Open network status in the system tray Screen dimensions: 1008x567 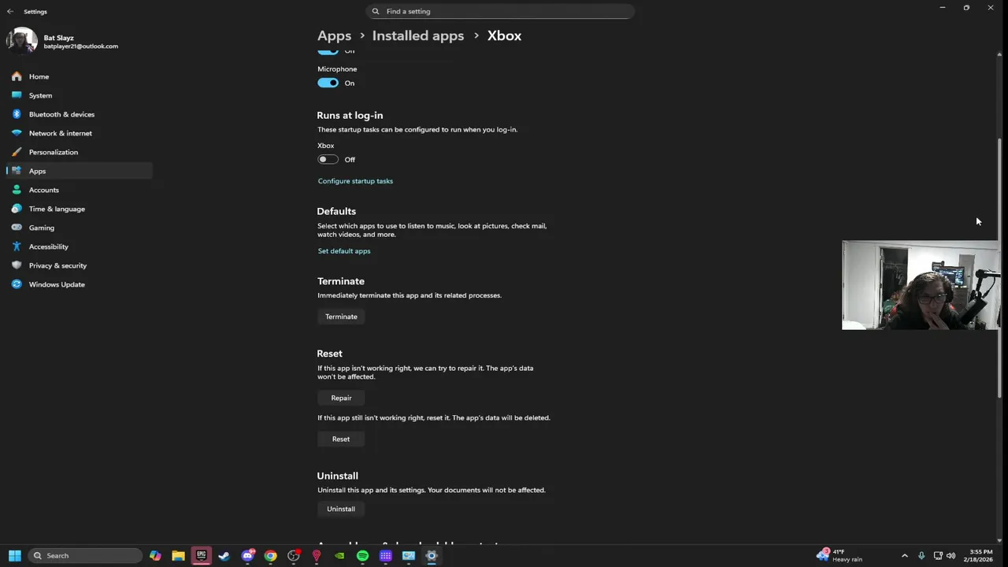[938, 555]
